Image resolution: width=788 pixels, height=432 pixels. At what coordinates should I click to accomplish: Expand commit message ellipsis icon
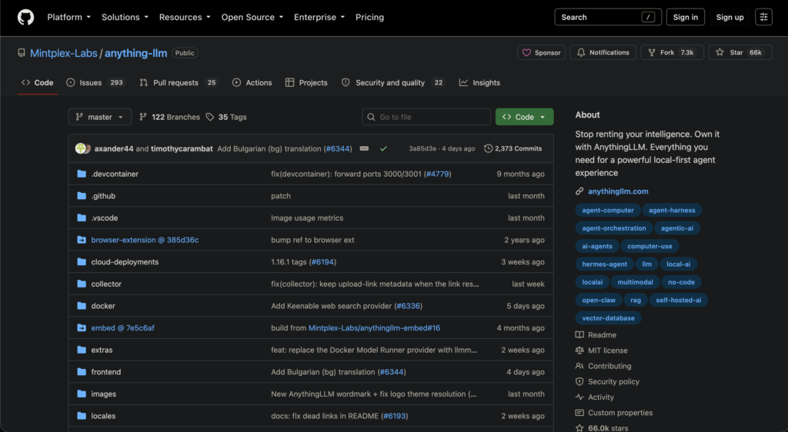coord(364,148)
